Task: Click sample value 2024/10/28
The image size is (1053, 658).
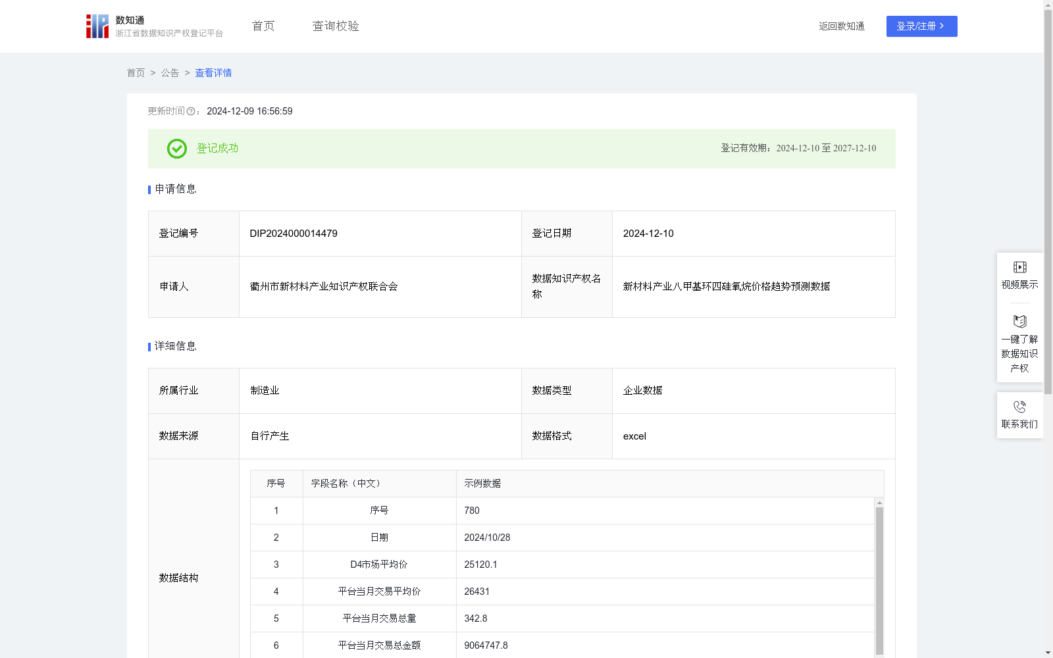Action: pyautogui.click(x=487, y=538)
